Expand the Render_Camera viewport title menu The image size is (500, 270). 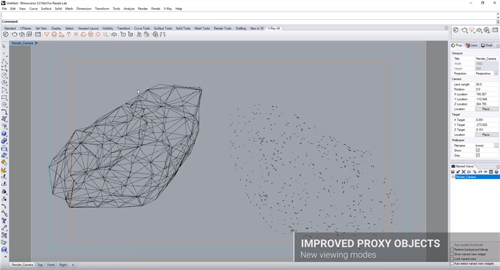point(37,43)
